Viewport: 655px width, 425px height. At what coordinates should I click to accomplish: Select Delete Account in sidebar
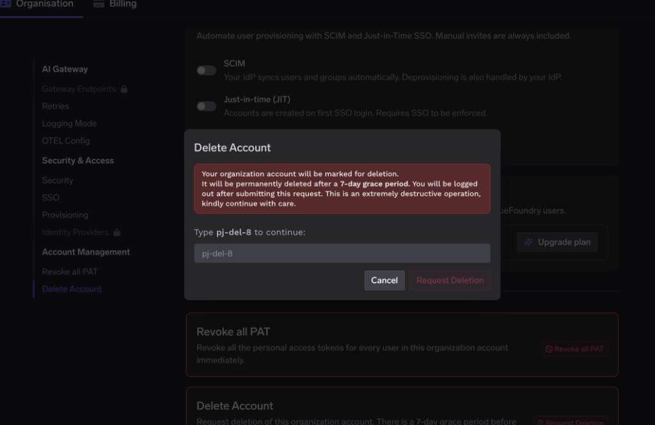point(72,289)
